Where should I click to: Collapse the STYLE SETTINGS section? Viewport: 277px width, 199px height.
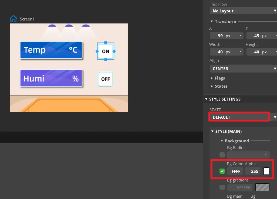tap(207, 99)
